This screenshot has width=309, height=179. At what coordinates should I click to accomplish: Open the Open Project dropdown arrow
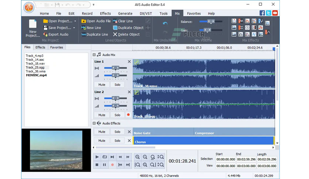(75, 21)
